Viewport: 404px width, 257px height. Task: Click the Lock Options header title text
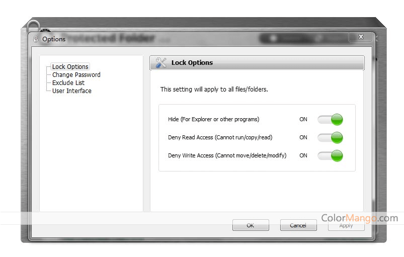point(192,63)
